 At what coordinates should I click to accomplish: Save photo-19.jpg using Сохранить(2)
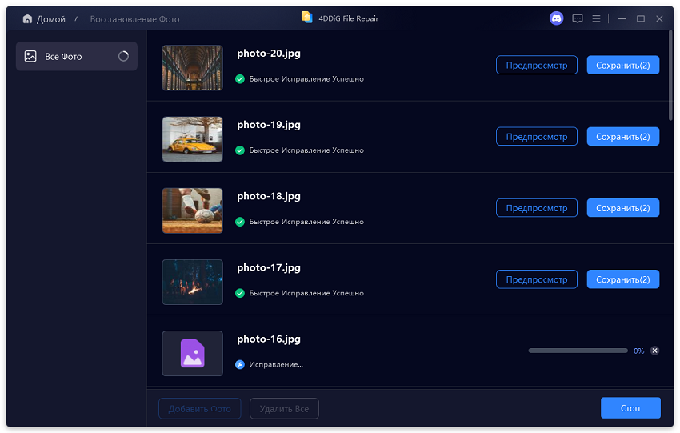(622, 137)
